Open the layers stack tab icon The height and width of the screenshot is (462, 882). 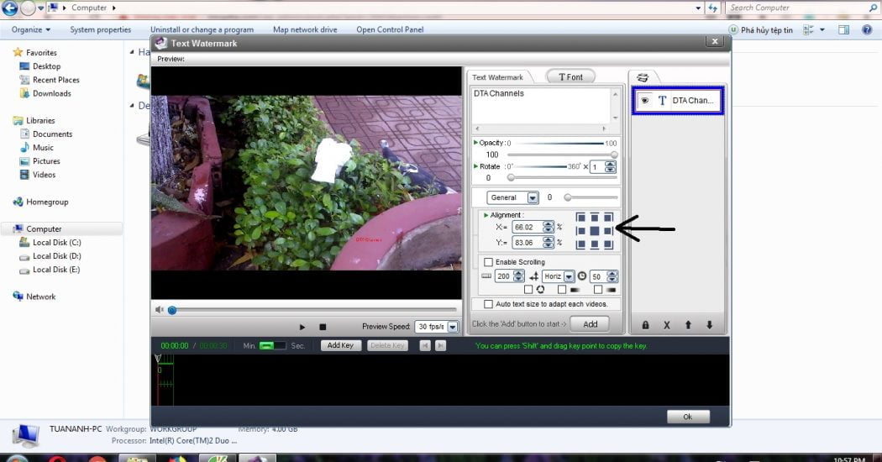[x=643, y=77]
